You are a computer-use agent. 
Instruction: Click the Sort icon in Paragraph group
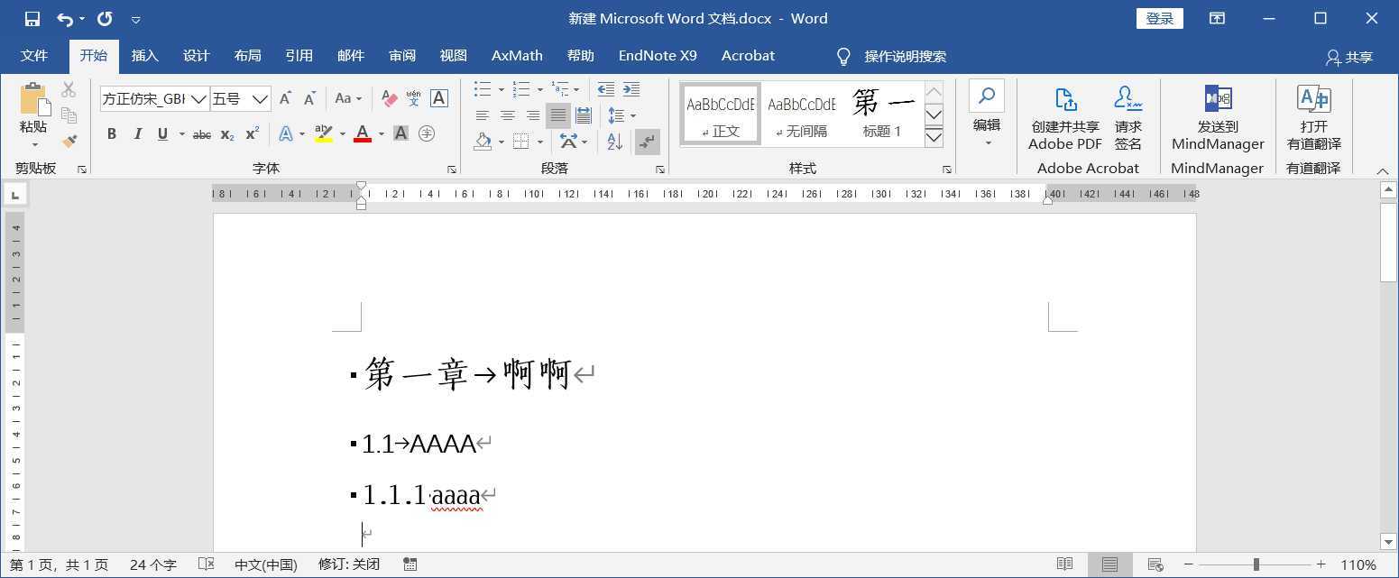(612, 142)
